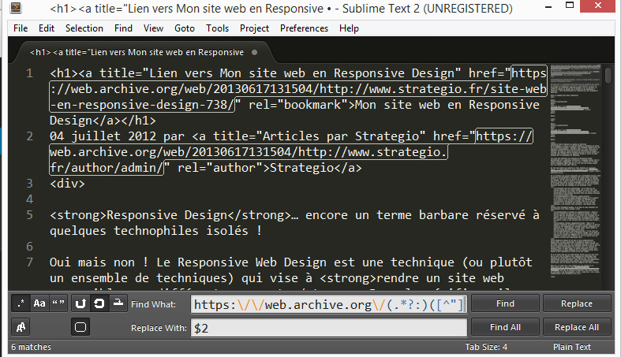
Task: Open the Preferences menu
Action: pos(304,28)
